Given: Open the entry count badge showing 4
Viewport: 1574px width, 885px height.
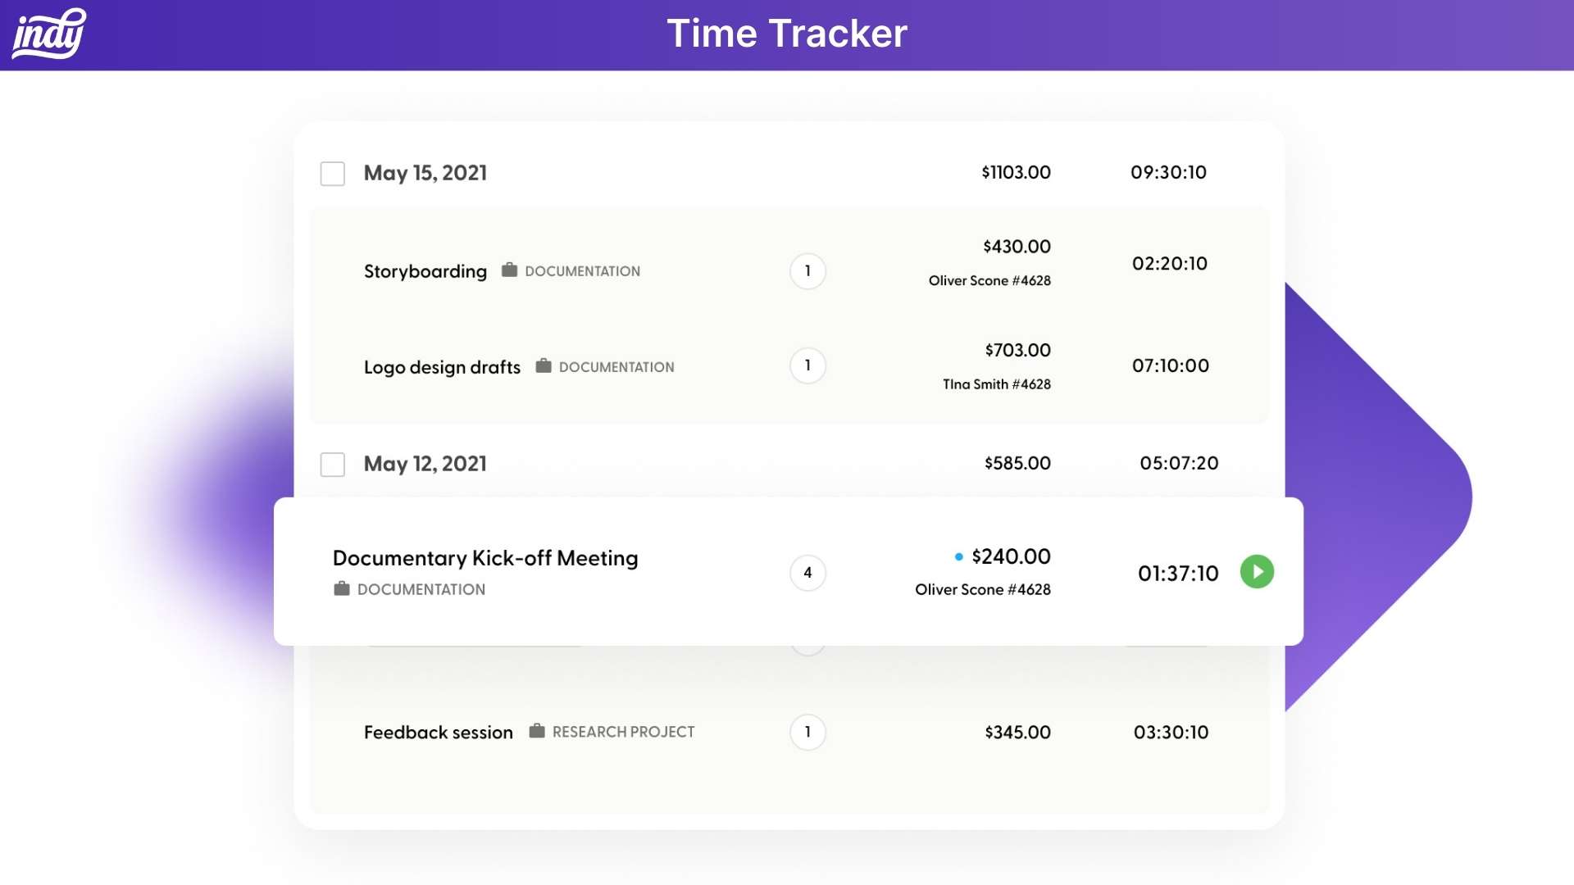Looking at the screenshot, I should coord(808,573).
